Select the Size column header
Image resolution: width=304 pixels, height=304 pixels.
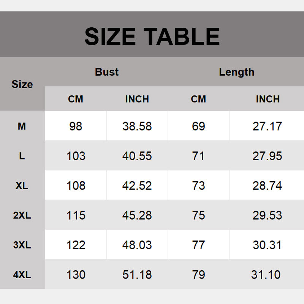[22, 84]
